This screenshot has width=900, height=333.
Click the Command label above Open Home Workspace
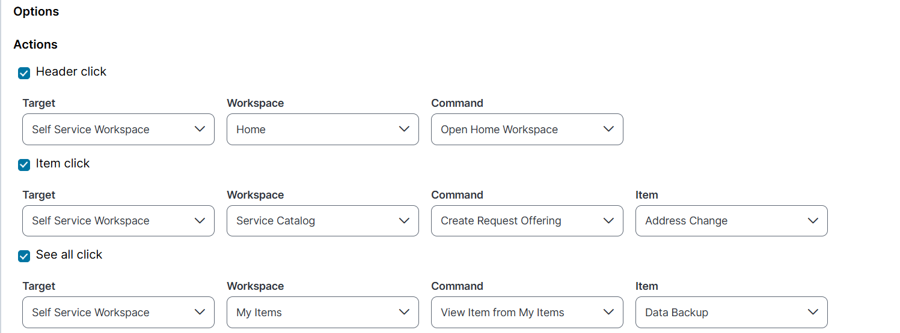click(x=457, y=103)
